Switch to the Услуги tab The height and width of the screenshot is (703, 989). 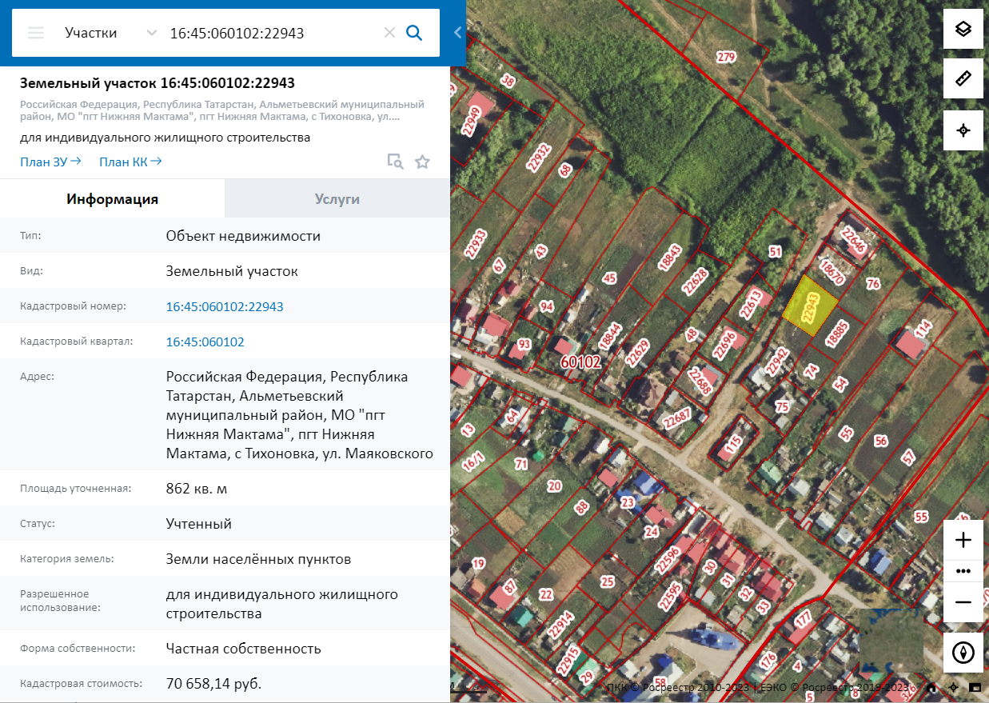[337, 199]
